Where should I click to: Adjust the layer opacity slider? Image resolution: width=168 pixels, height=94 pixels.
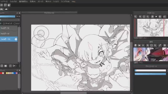8,16
